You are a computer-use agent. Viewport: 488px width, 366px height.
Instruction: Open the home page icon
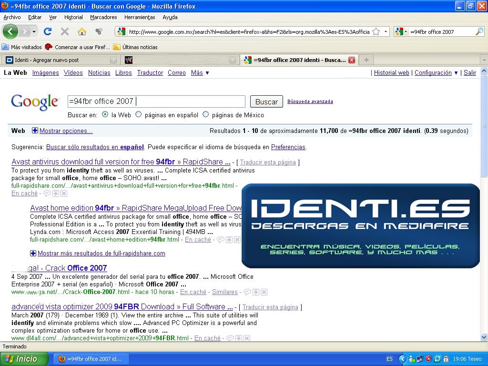coord(82,31)
